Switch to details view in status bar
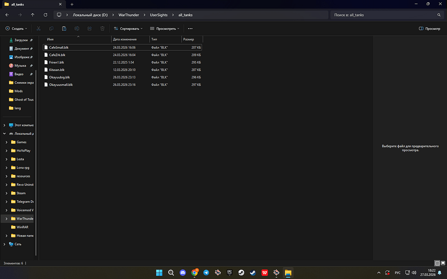Screen dimensions: 447x279 coord(437,263)
